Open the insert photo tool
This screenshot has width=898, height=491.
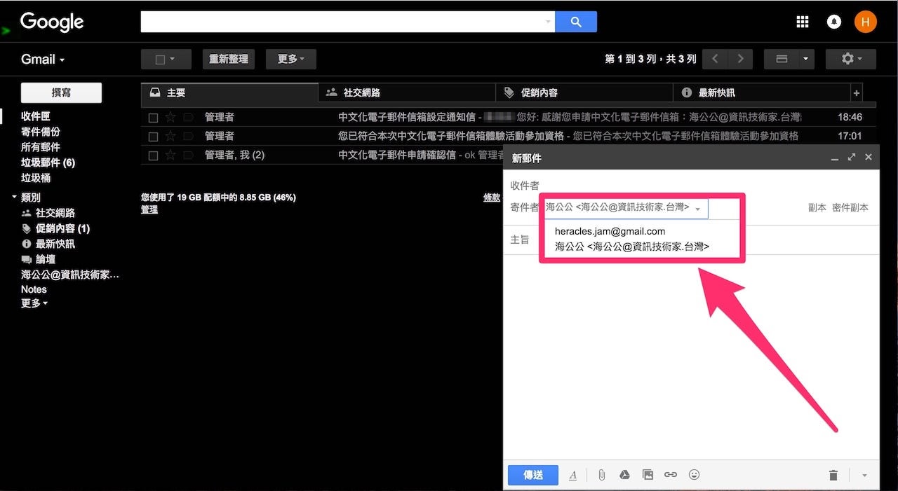647,474
